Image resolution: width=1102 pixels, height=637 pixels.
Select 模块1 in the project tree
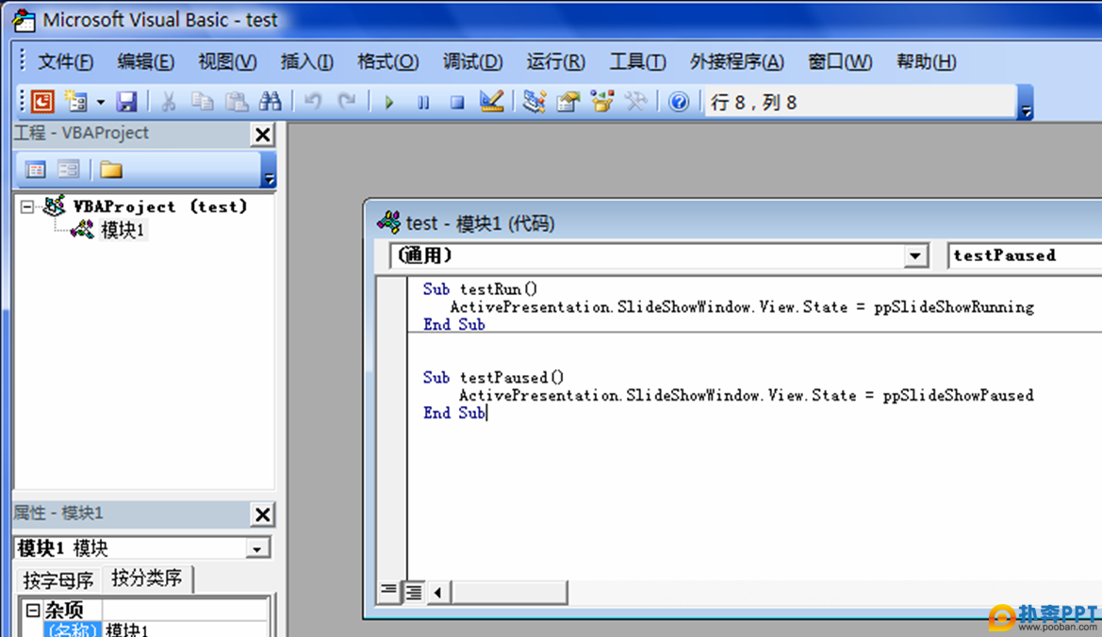[x=123, y=230]
